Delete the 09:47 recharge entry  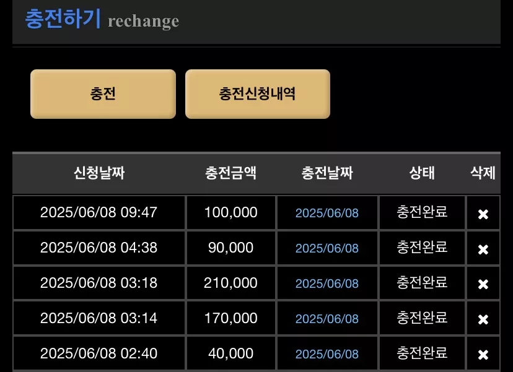click(483, 214)
